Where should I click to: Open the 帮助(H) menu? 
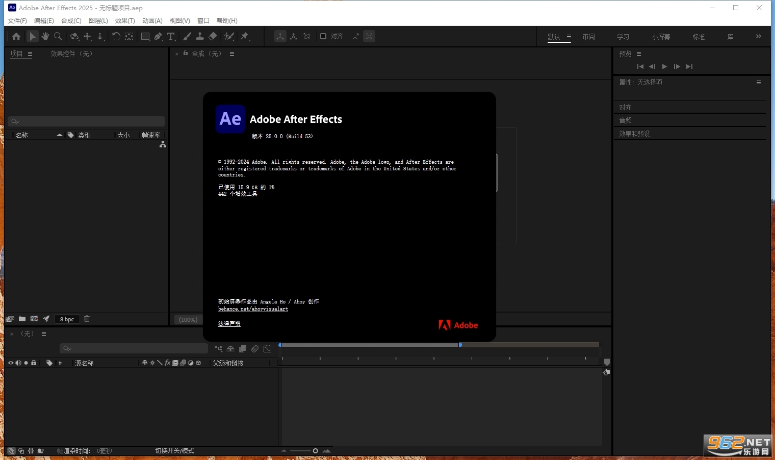(227, 20)
